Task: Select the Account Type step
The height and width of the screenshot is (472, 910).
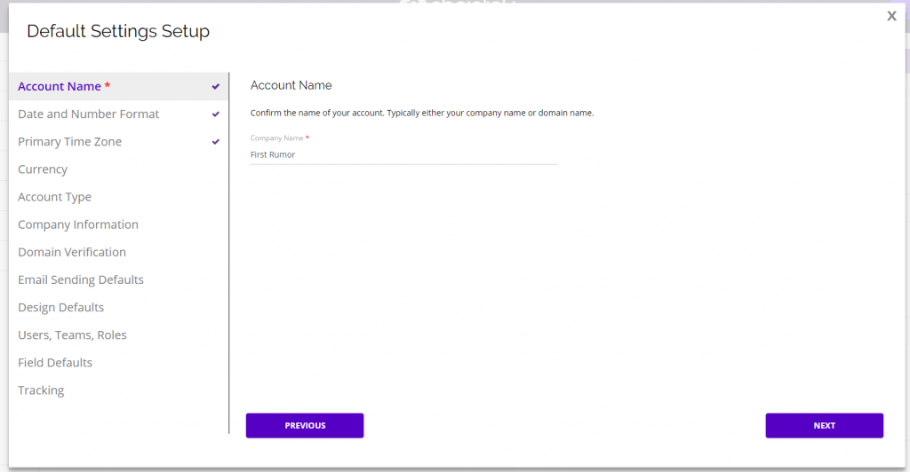Action: [118, 197]
